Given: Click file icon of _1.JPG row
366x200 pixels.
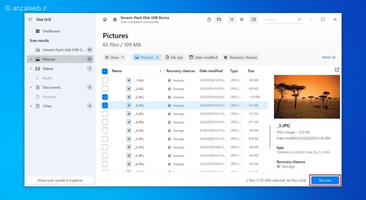Looking at the screenshot, I should tap(129, 81).
